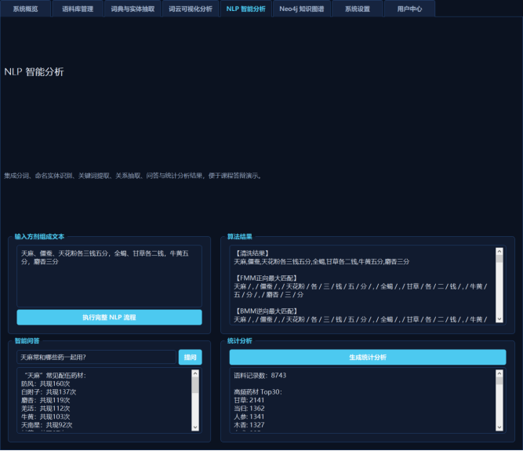Click the 【FMM正向最大匹配】 heading
Image resolution: width=523 pixels, height=451 pixels.
pyautogui.click(x=266, y=278)
